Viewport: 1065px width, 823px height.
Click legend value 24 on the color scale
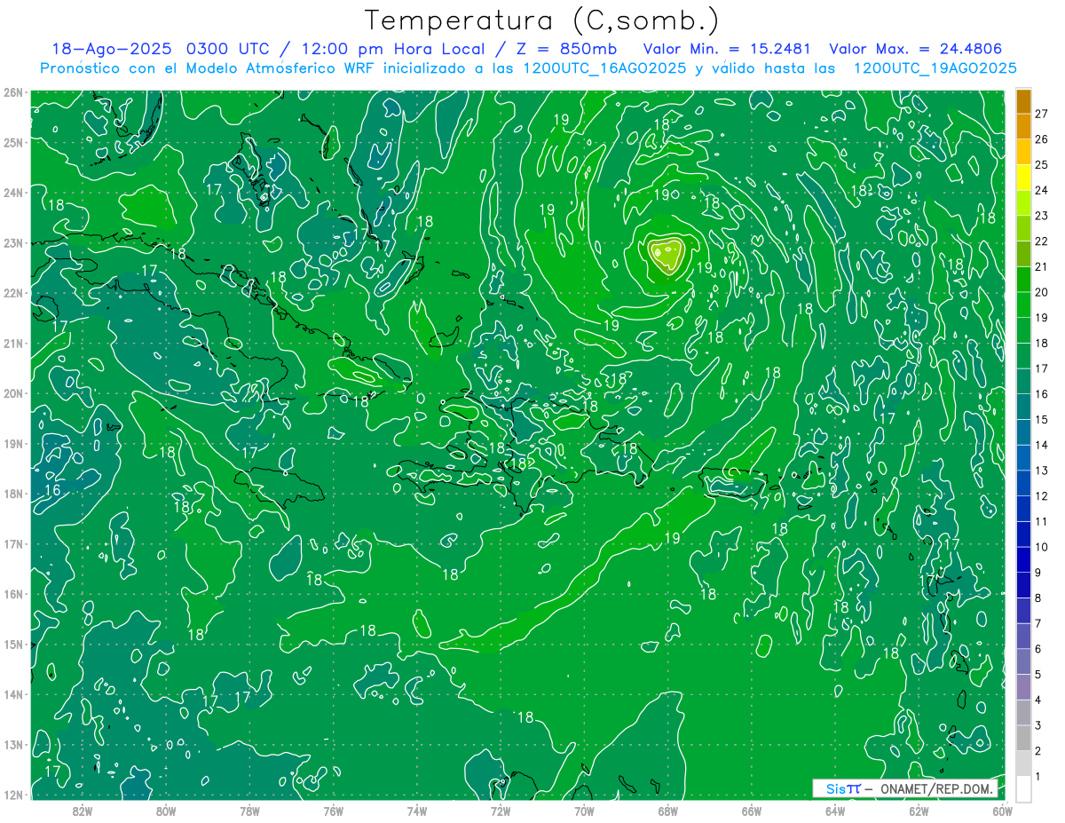(1042, 190)
